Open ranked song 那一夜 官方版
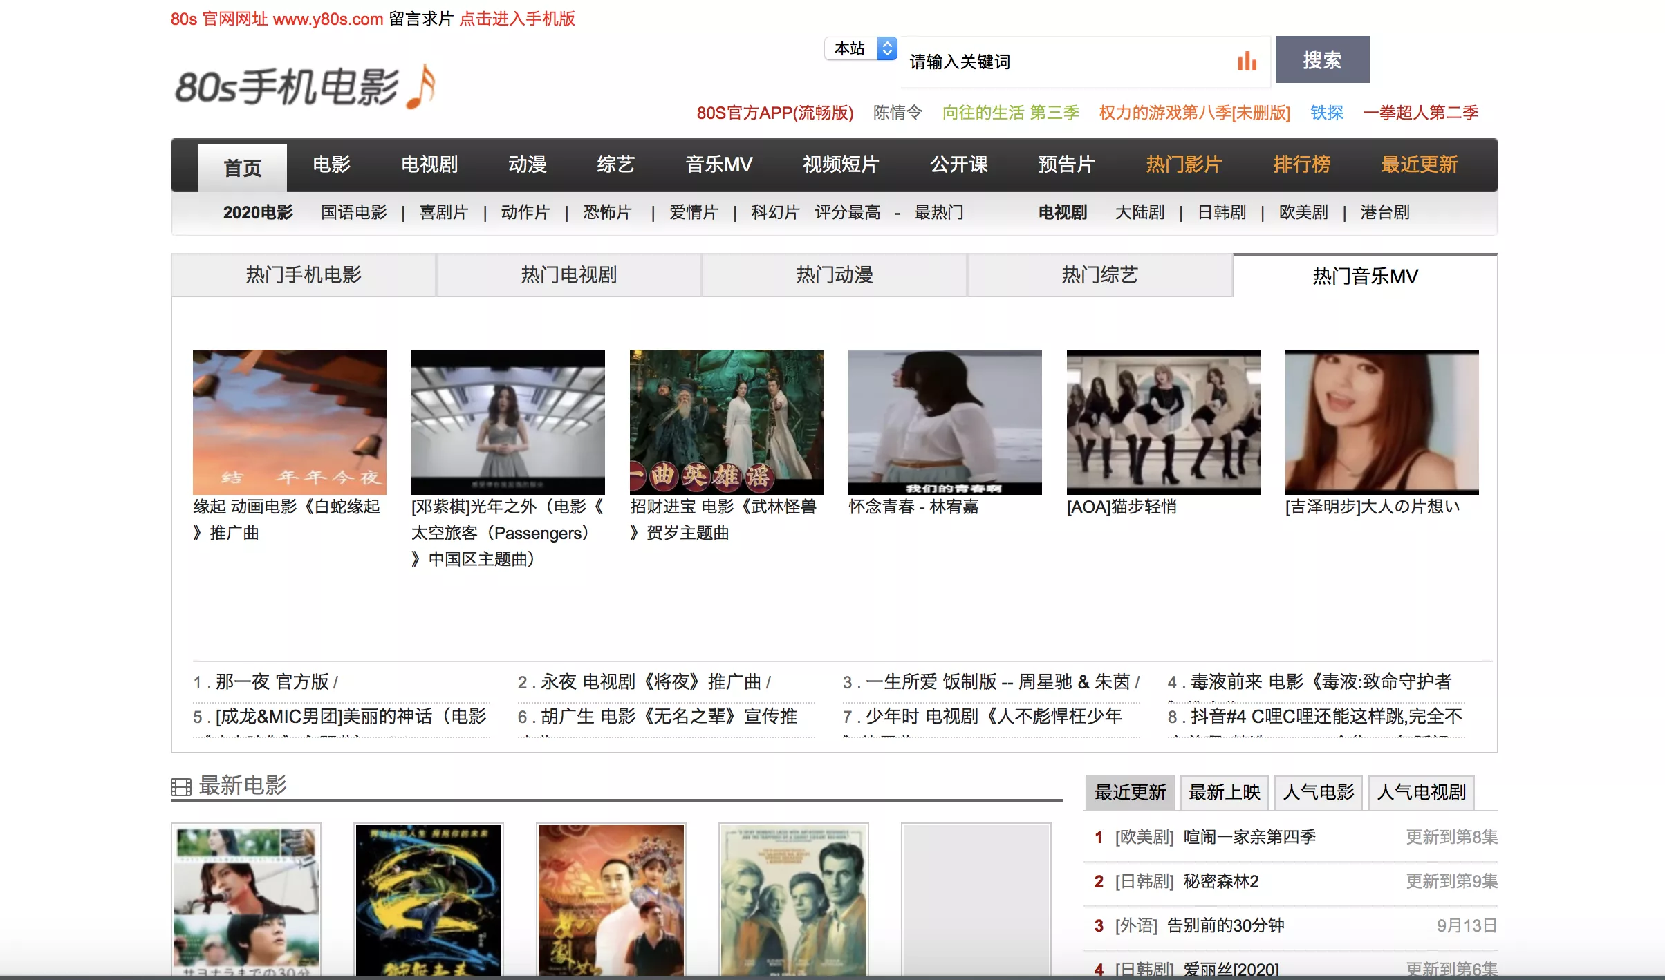Screen dimensions: 1665x980 coord(272,682)
